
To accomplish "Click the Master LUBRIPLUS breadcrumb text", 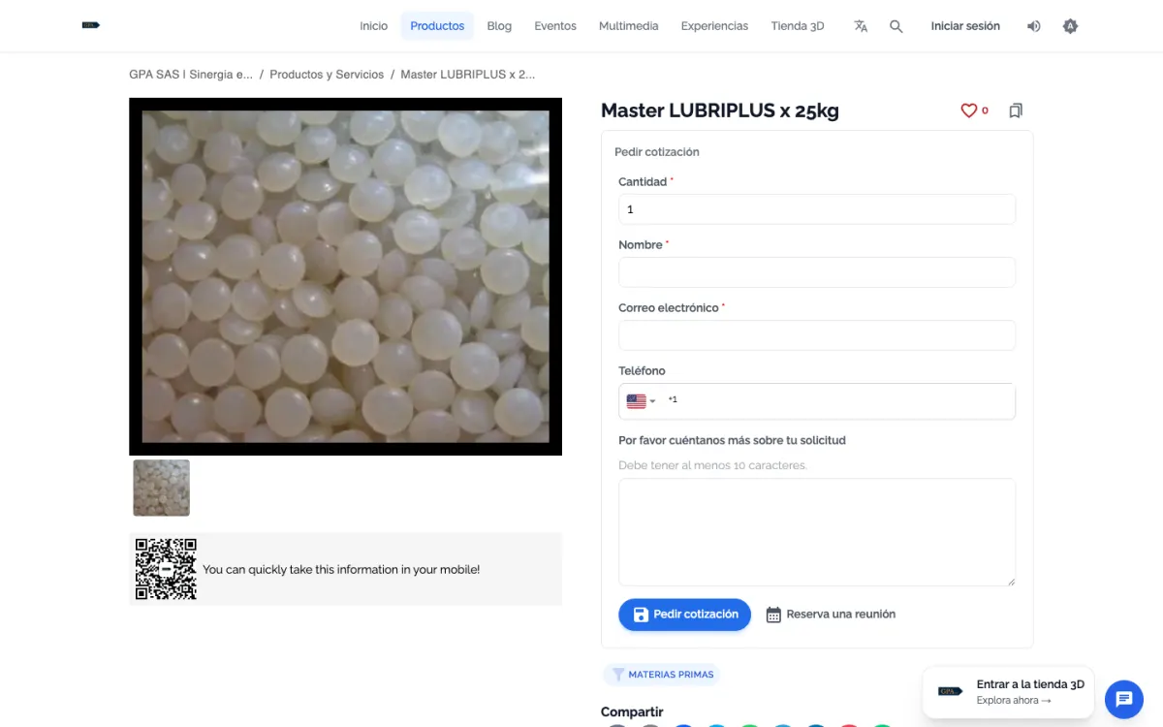I will click(x=468, y=74).
